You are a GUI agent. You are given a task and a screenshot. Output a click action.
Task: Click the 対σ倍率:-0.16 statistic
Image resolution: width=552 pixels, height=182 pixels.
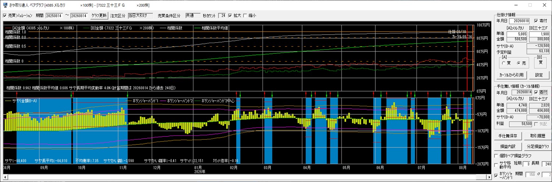(x=225, y=160)
